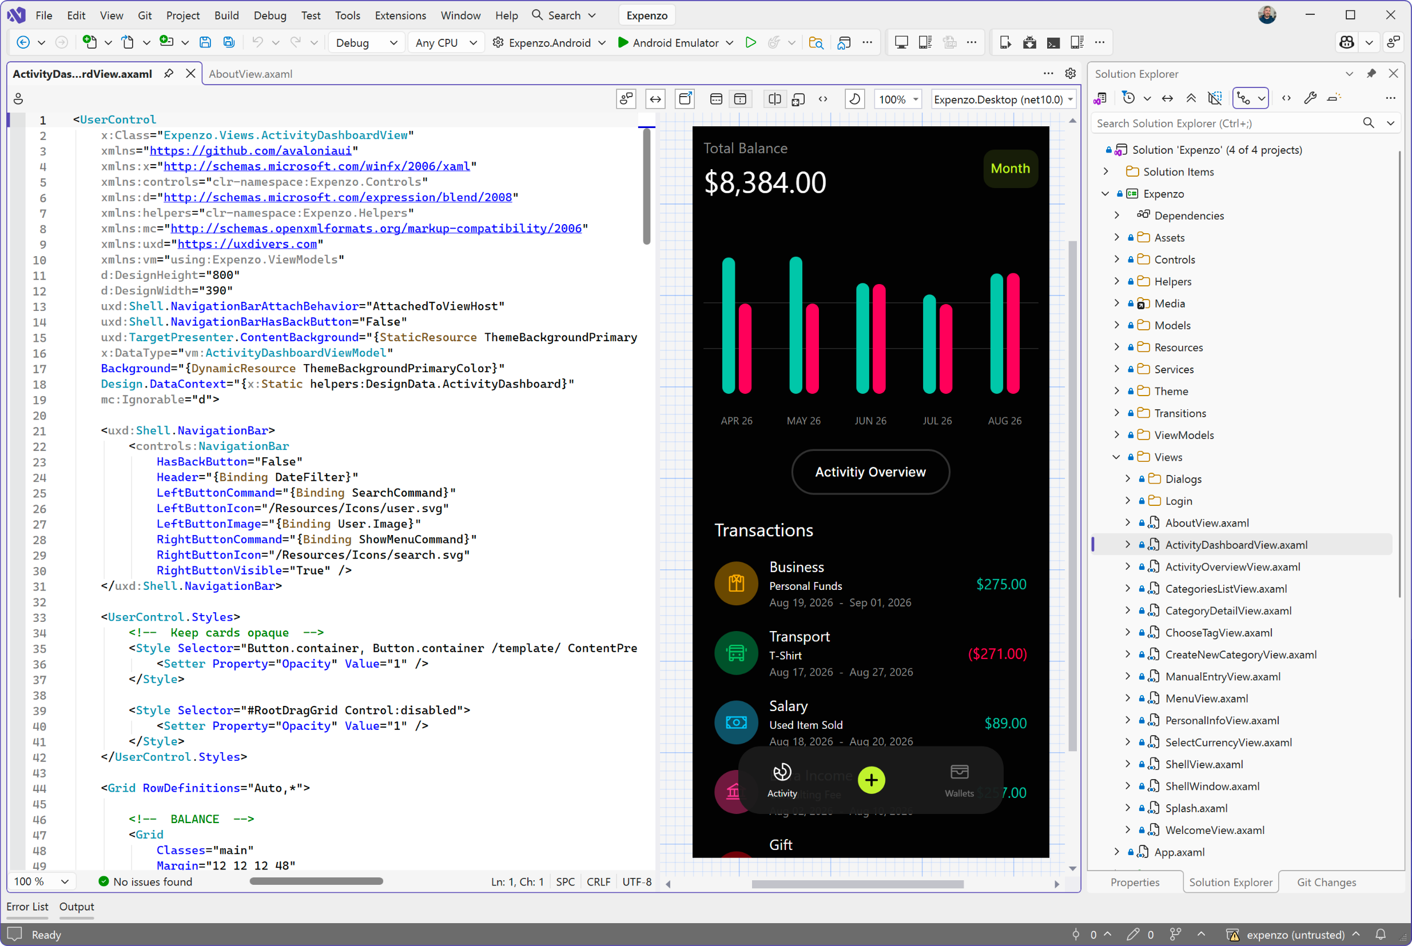Click the Pending Changes Filter clock icon
Image resolution: width=1412 pixels, height=946 pixels.
click(1128, 98)
